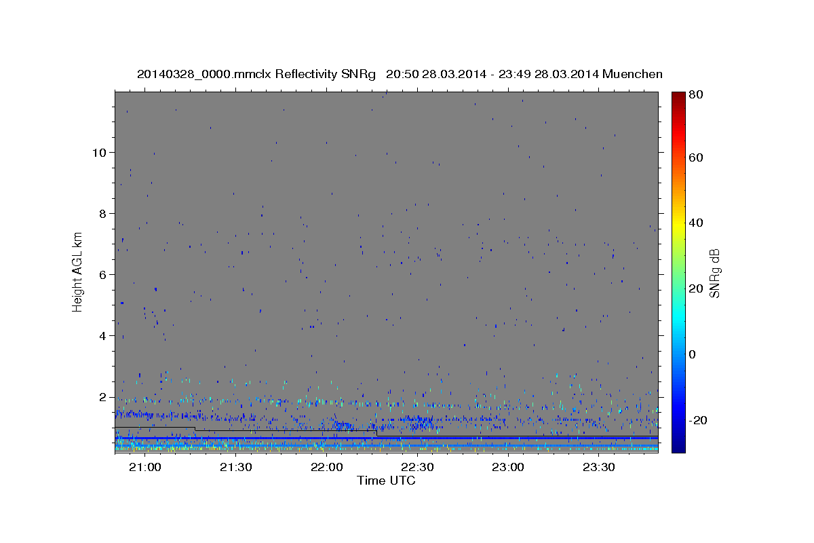Image resolution: width=814 pixels, height=543 pixels.
Task: Click the yellow region of the colorbar
Action: 678,224
